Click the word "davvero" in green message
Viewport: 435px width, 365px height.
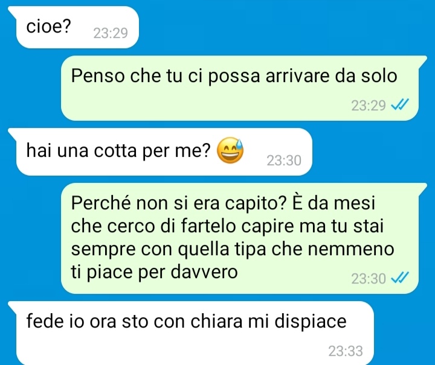(204, 272)
